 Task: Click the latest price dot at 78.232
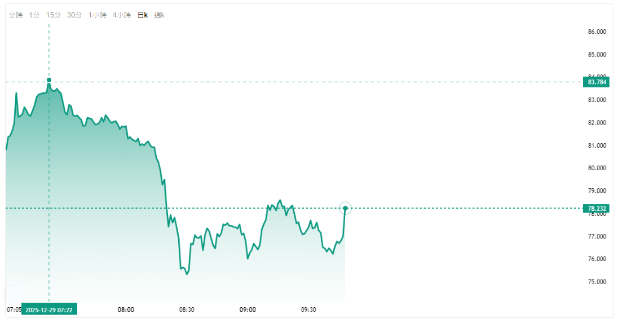coord(346,208)
